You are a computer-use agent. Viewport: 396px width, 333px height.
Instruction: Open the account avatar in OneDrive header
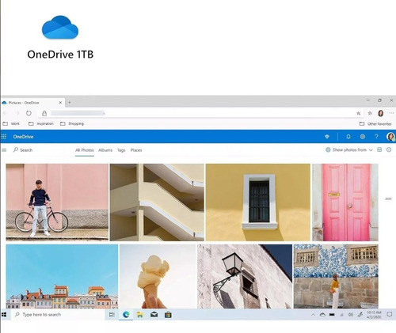pos(390,137)
